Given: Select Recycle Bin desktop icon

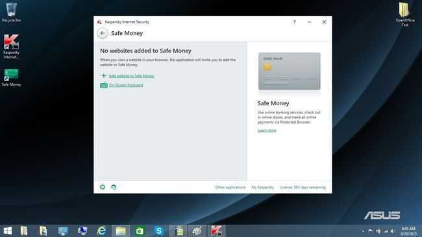Looking at the screenshot, I should coord(11,12).
